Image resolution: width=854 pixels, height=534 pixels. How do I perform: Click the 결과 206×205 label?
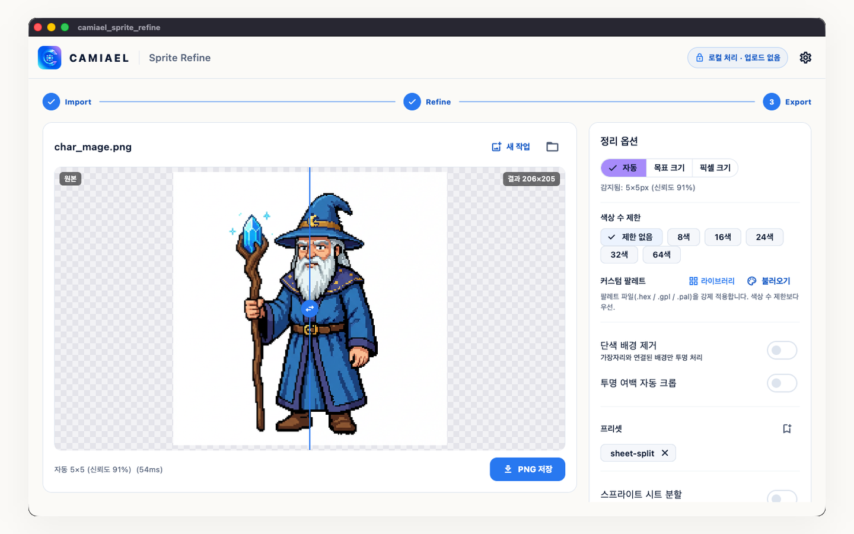531,179
